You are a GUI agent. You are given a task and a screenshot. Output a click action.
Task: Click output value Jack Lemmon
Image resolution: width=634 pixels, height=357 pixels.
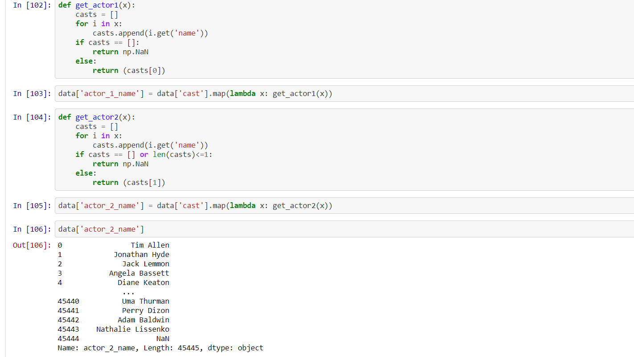pos(146,264)
